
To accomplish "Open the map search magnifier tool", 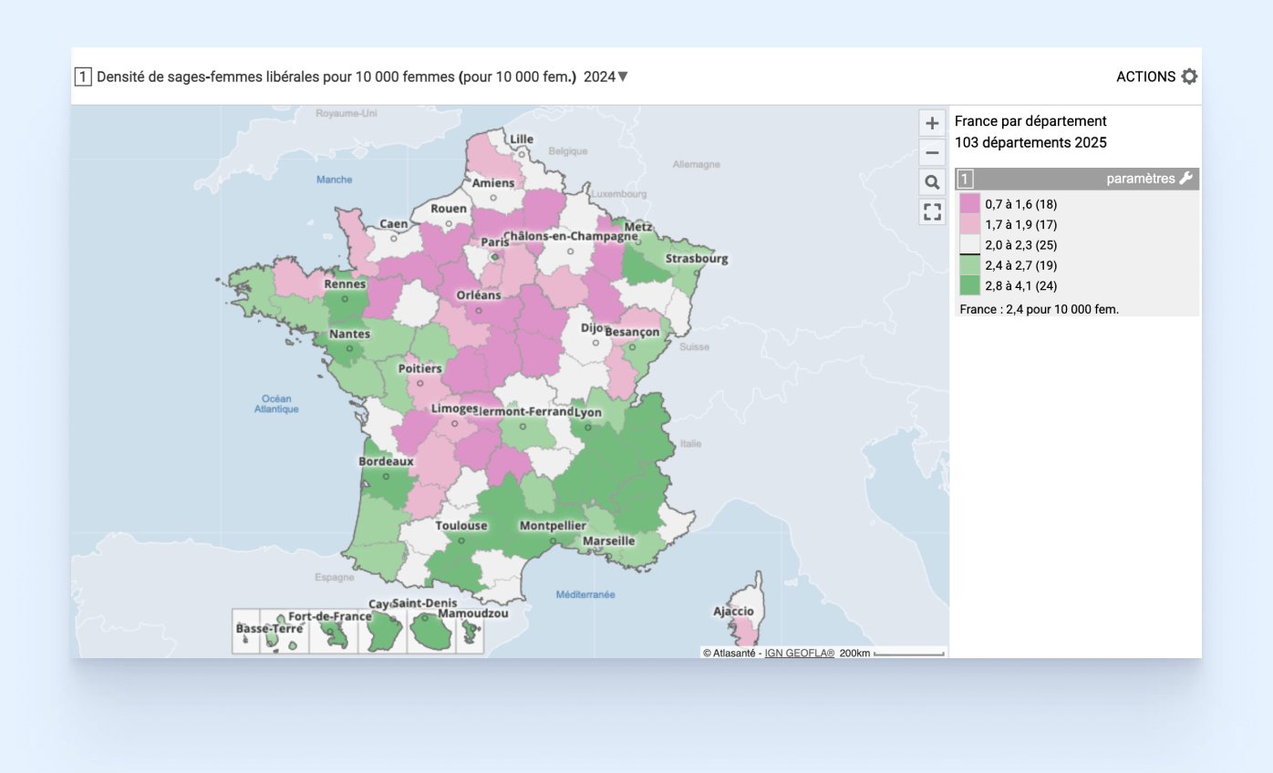I will [932, 182].
